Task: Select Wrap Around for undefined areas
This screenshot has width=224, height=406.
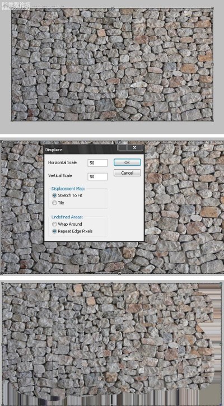Action: (x=67, y=224)
